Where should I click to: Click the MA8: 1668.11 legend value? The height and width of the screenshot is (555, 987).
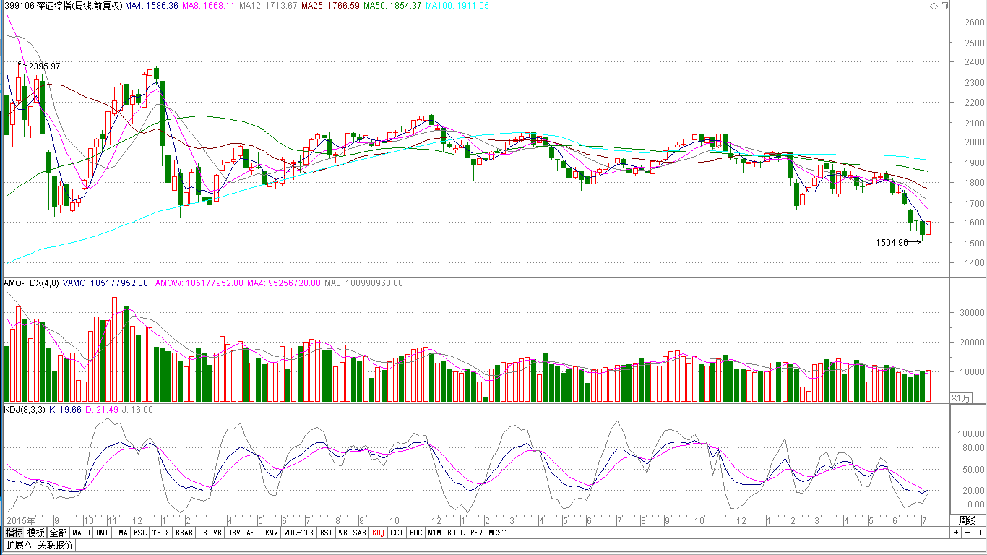[208, 6]
